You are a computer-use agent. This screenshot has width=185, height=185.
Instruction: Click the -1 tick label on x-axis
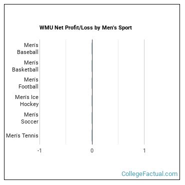tap(39, 150)
